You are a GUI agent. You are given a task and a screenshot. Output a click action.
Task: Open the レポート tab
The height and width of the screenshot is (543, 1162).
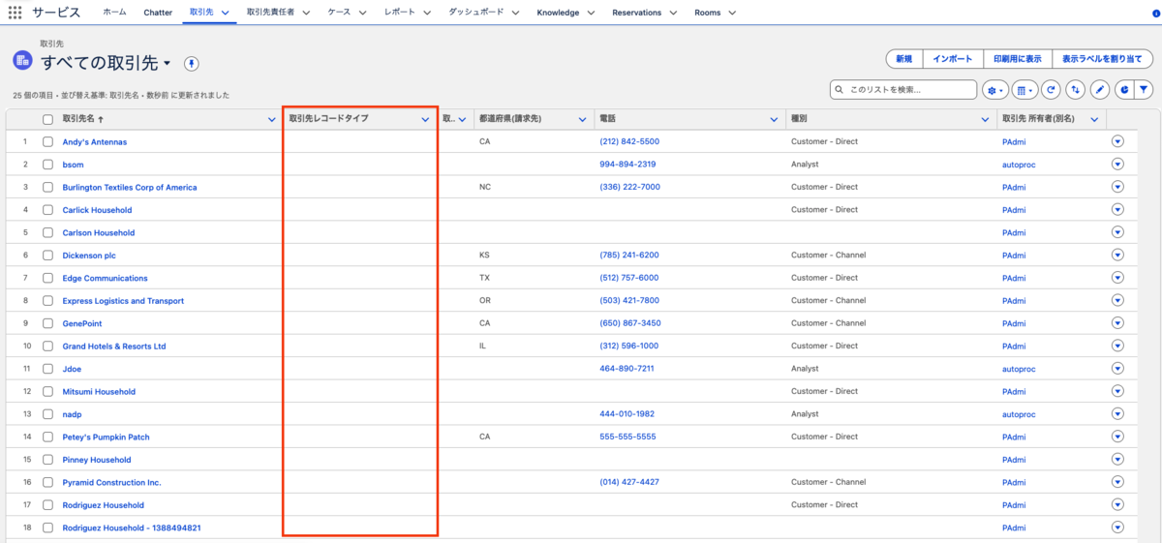tap(399, 13)
